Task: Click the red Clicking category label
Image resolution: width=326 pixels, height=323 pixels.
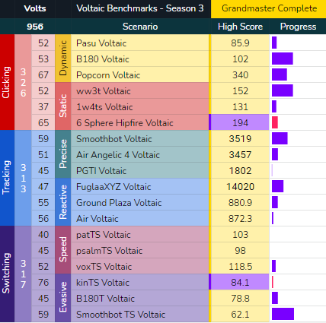Action: [x=7, y=82]
